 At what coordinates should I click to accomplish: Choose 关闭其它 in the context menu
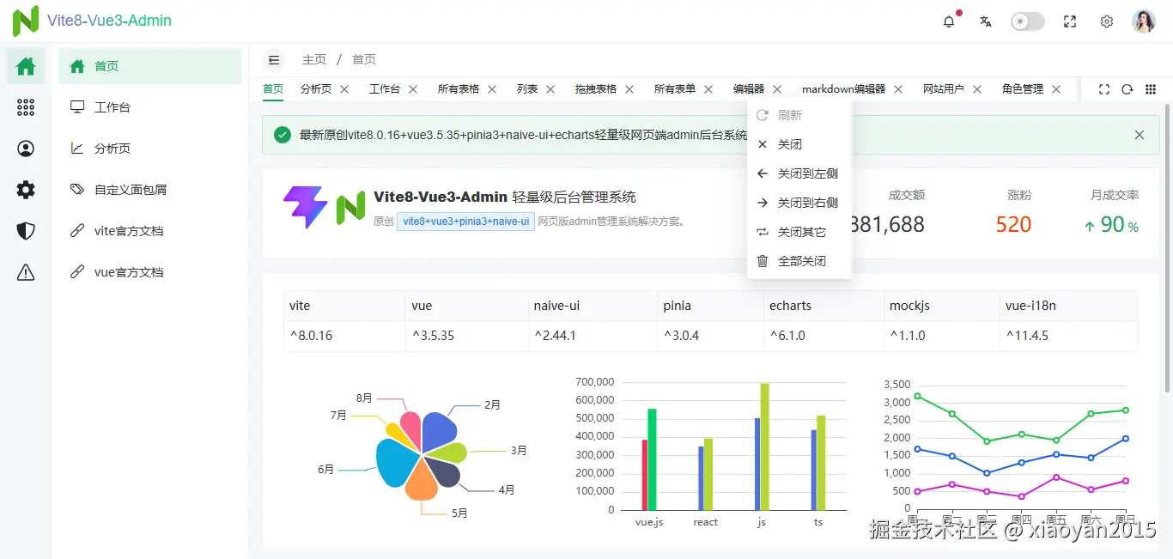pos(799,232)
